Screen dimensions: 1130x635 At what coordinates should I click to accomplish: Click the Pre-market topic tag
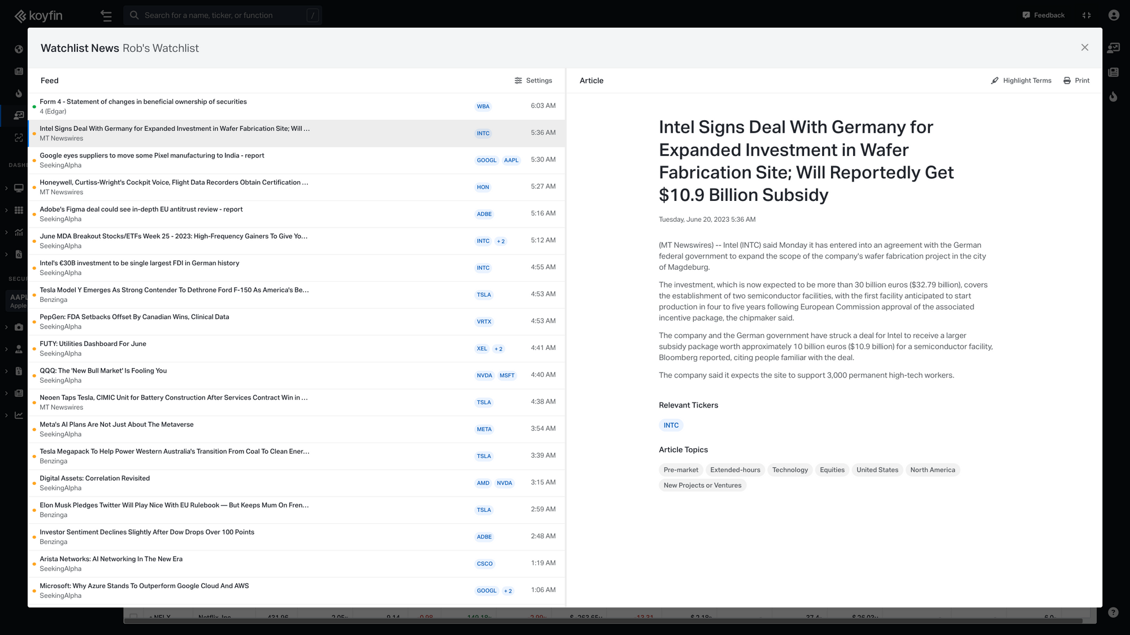coord(681,470)
